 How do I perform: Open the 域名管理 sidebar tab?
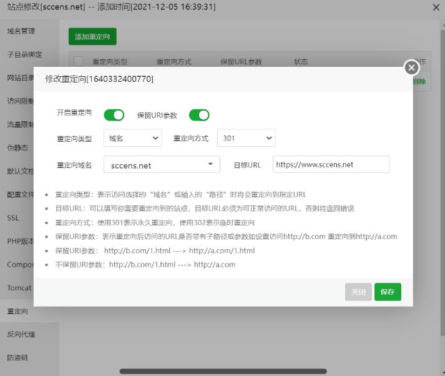21,31
